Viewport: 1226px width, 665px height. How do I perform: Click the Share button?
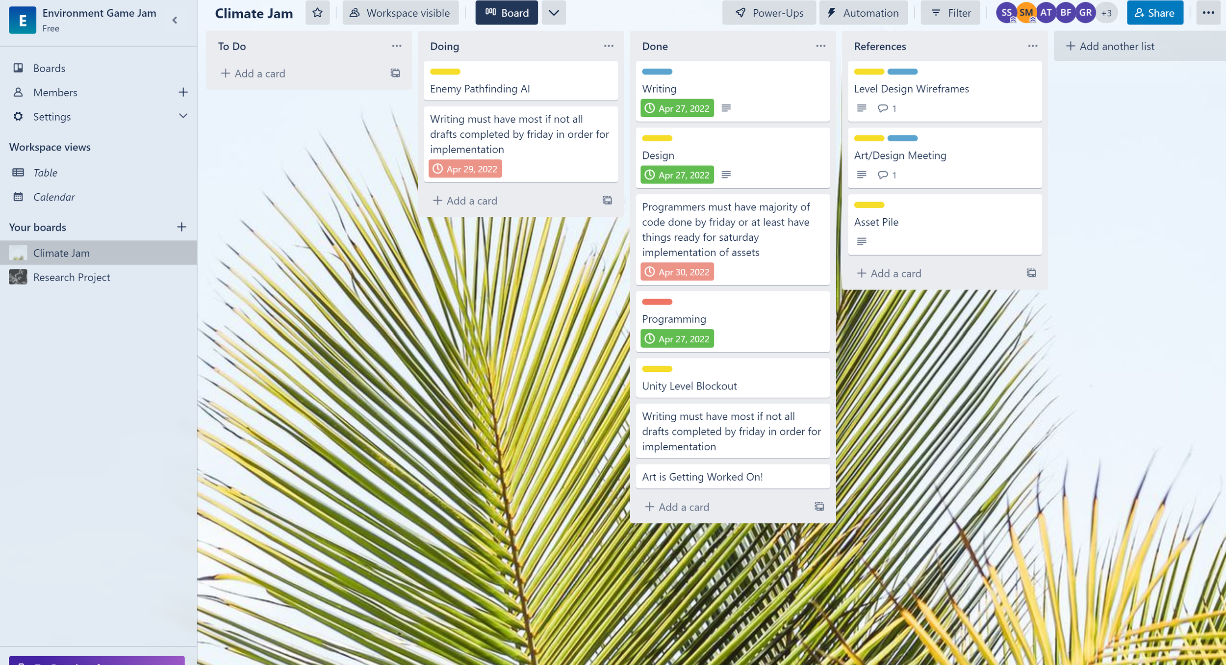(x=1154, y=13)
